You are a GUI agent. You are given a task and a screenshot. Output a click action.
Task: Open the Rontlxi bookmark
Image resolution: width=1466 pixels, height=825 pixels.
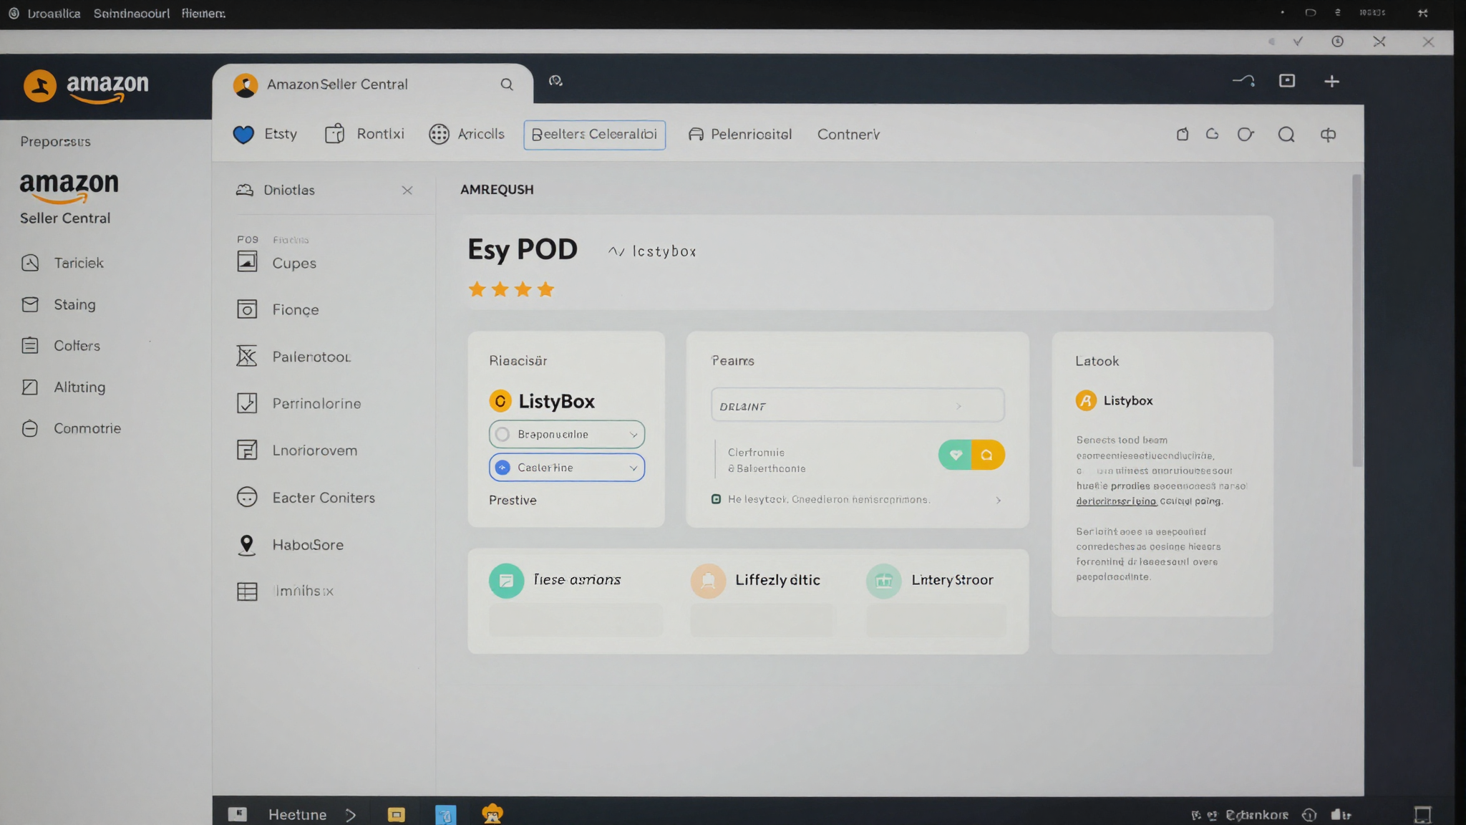pos(364,134)
